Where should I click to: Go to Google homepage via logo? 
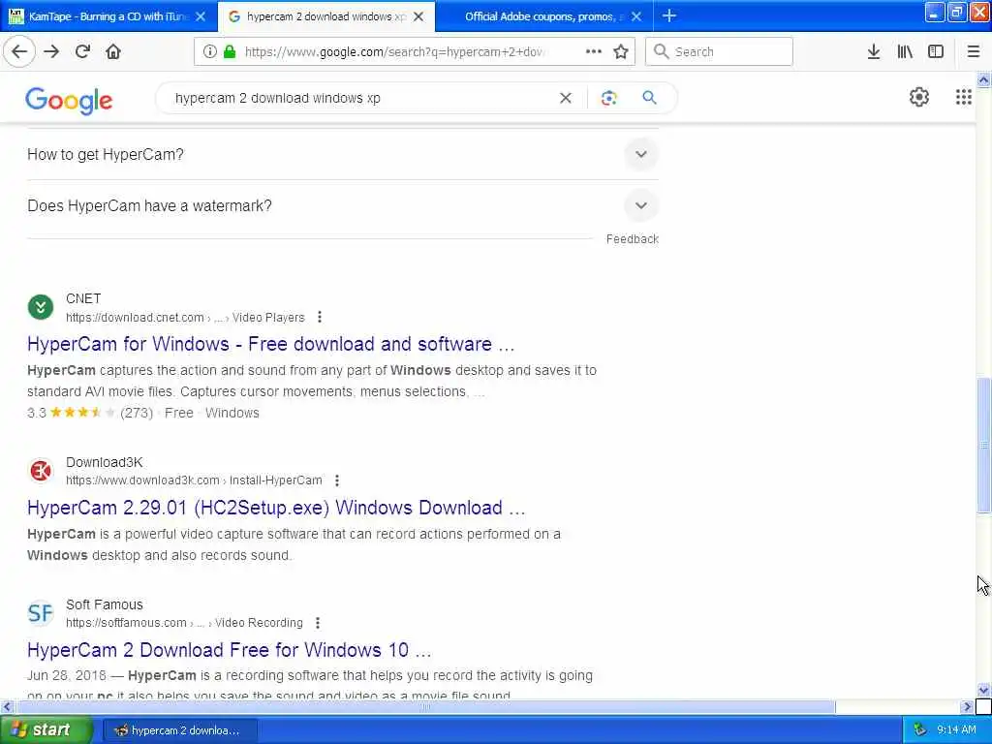coord(69,100)
